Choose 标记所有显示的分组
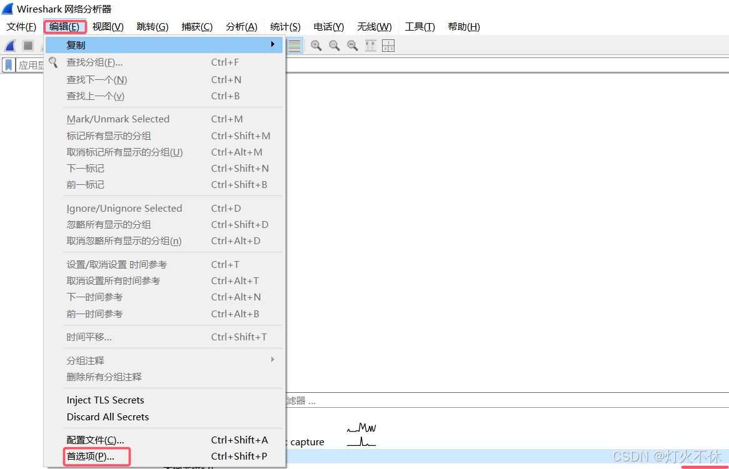729x469 pixels. 164,136
